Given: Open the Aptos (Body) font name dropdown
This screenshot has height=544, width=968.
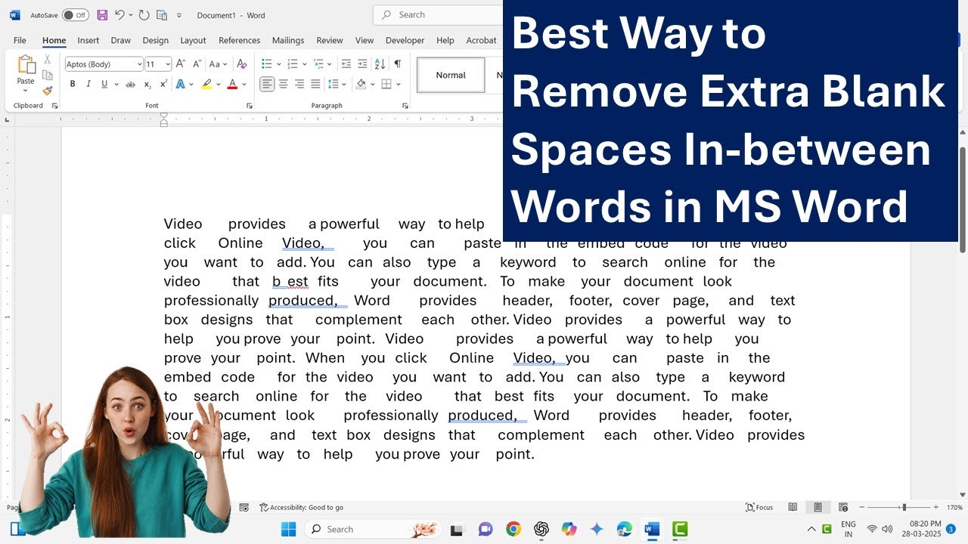Looking at the screenshot, I should pos(139,64).
